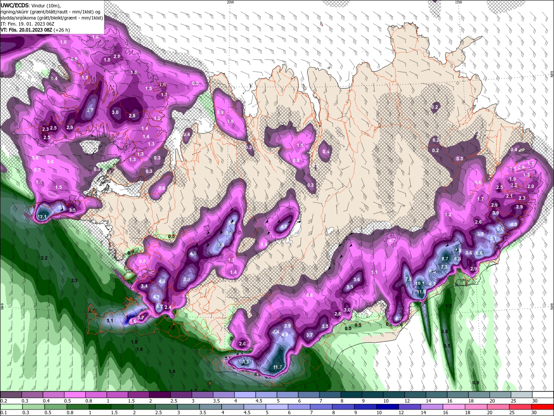Click the 20W longitude label

(230, 2)
